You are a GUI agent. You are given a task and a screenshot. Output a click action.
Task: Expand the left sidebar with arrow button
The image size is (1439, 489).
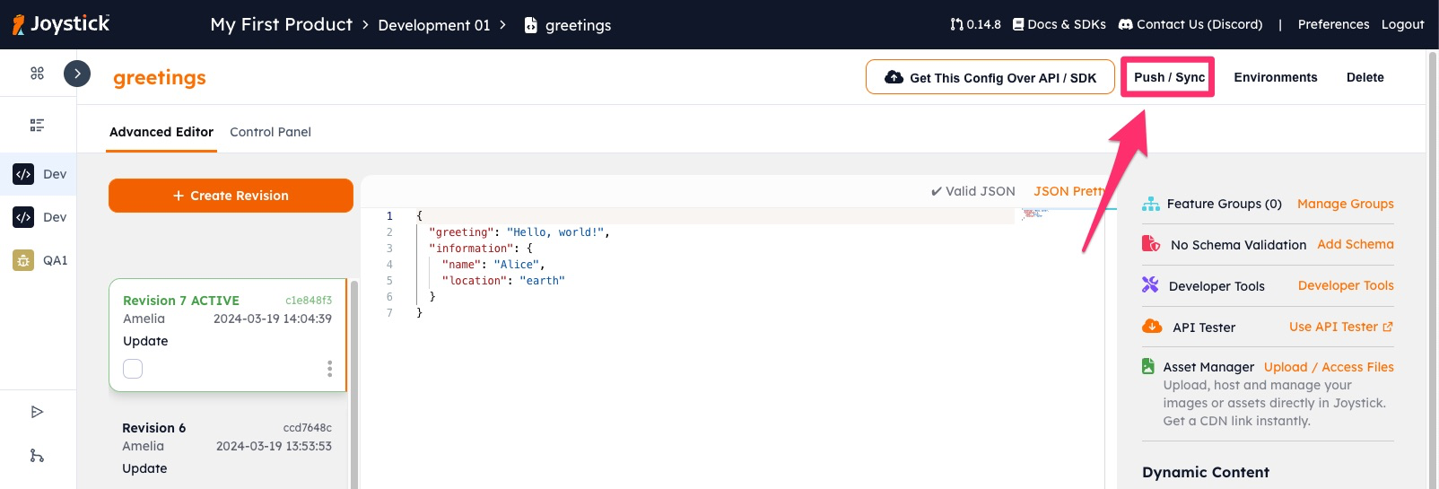77,74
